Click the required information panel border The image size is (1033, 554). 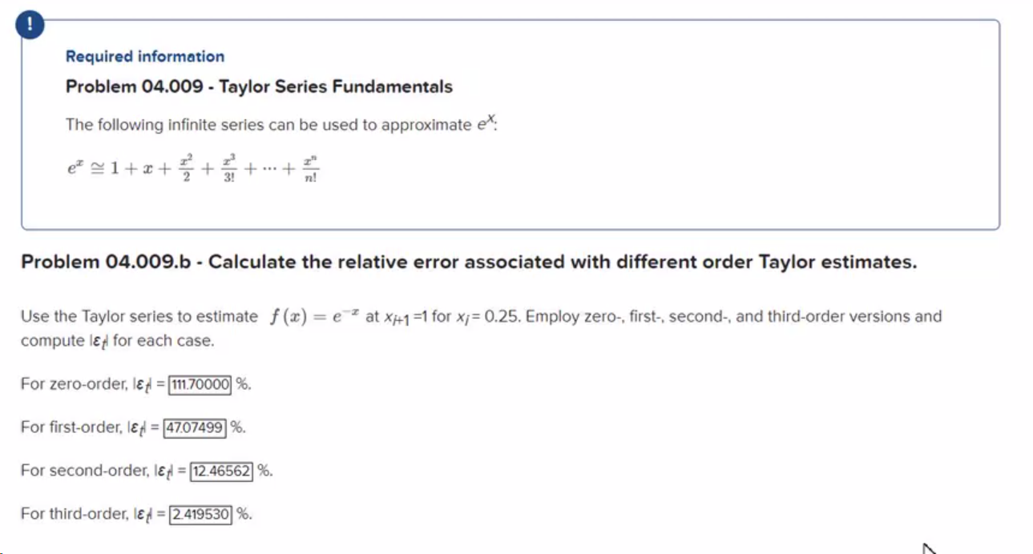click(513, 230)
